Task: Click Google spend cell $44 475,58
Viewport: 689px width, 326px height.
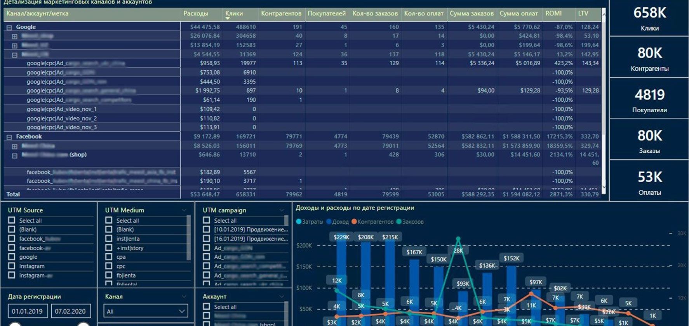Action: tap(205, 27)
